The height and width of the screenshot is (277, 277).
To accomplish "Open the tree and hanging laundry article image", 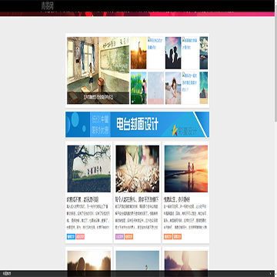I will [89, 169].
